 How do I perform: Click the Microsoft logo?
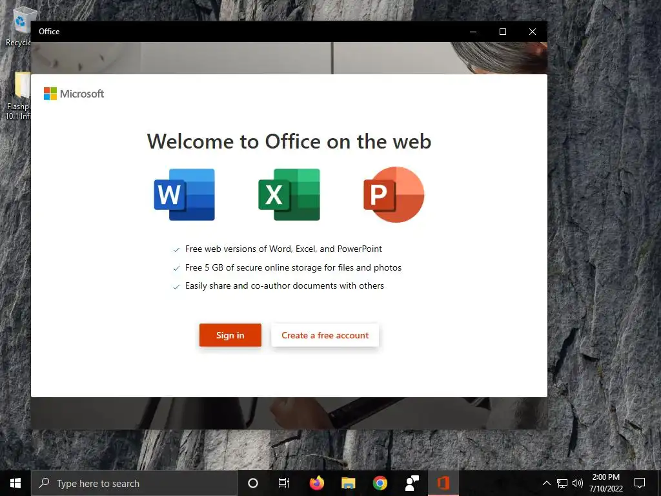[x=74, y=94]
